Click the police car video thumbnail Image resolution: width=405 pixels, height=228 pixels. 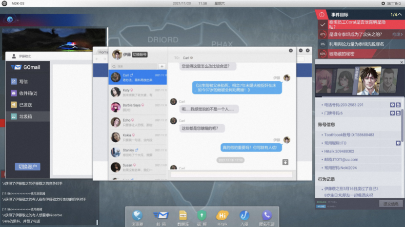54,40
